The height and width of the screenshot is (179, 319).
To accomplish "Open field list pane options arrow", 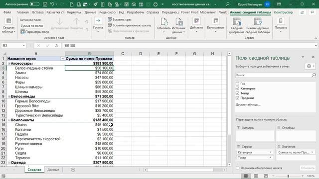I will coord(303,57).
